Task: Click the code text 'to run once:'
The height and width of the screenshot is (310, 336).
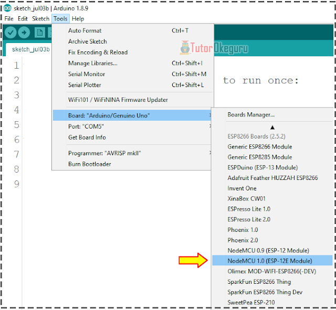Action: pos(261,81)
